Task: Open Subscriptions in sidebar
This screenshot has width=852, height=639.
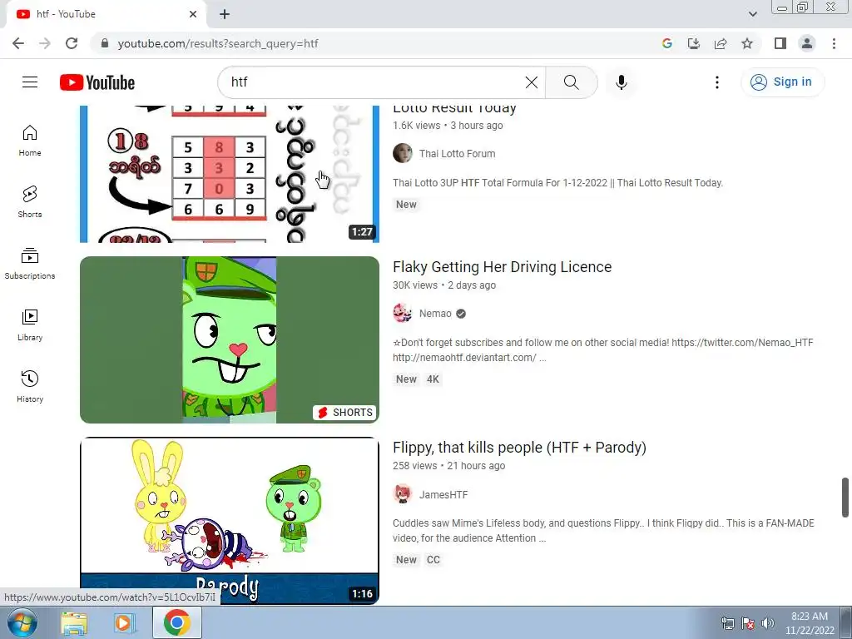Action: (30, 264)
